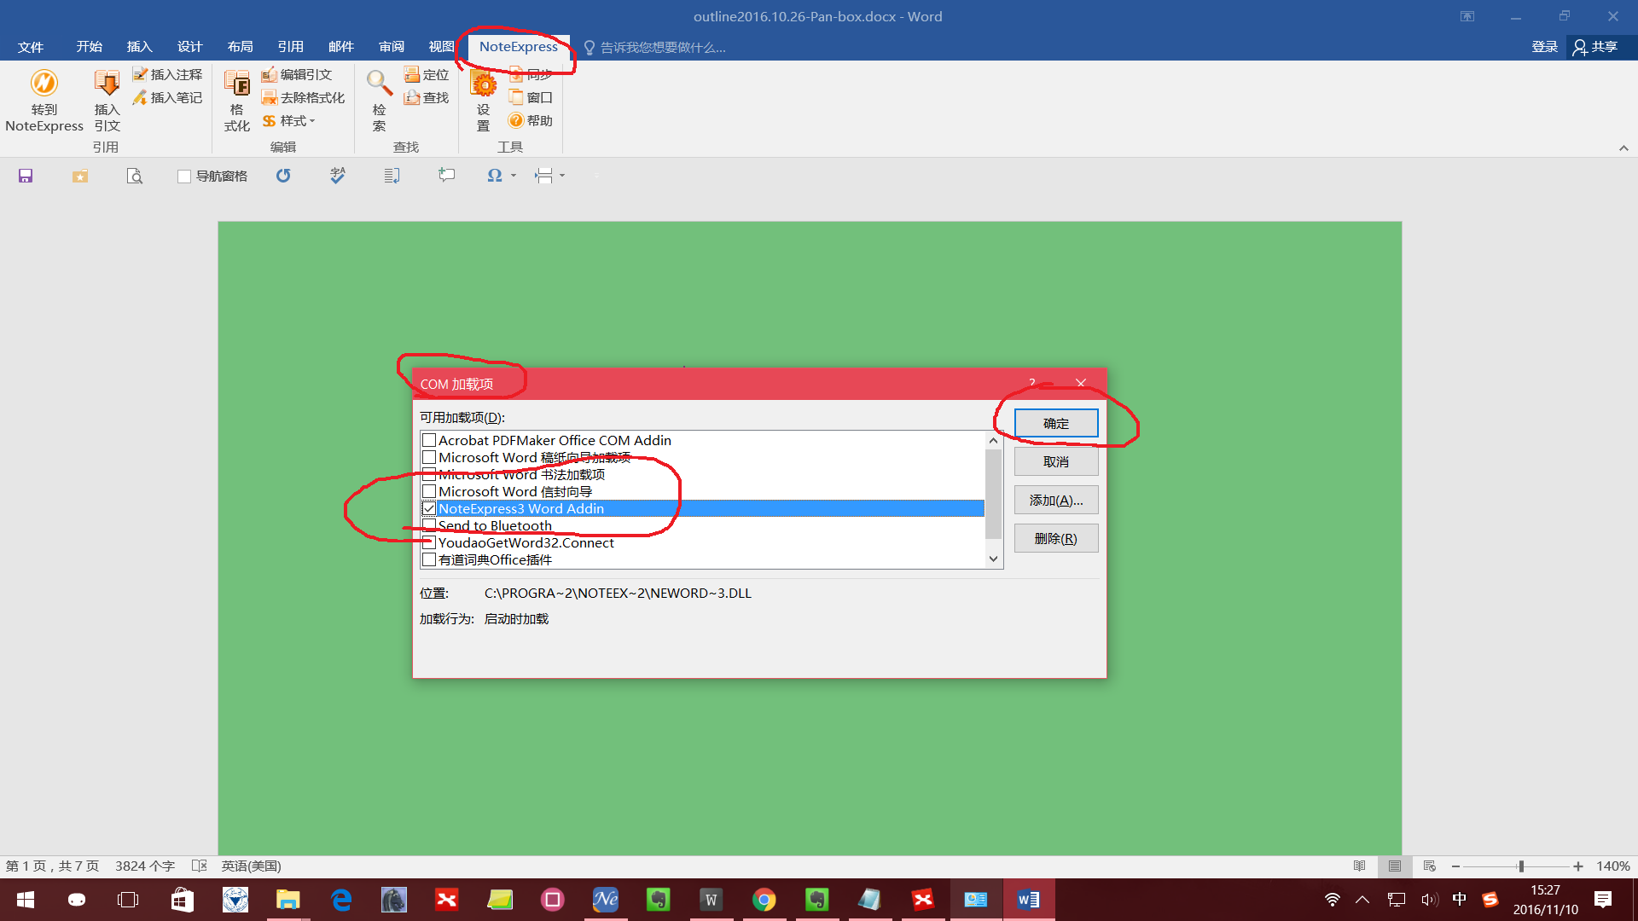1638x921 pixels.
Task: Uncheck NoteExpress3 Word Addin checkbox
Action: tap(429, 509)
